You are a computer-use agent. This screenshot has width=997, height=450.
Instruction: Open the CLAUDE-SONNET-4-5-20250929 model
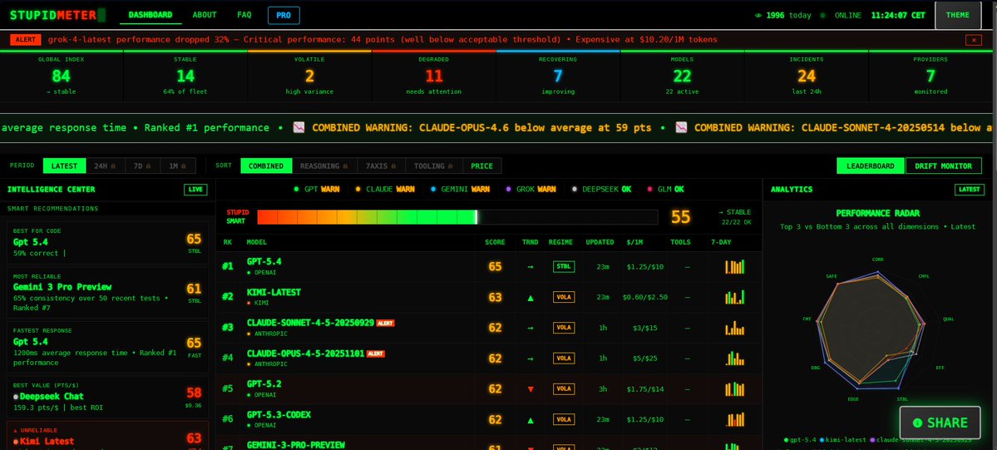click(310, 323)
